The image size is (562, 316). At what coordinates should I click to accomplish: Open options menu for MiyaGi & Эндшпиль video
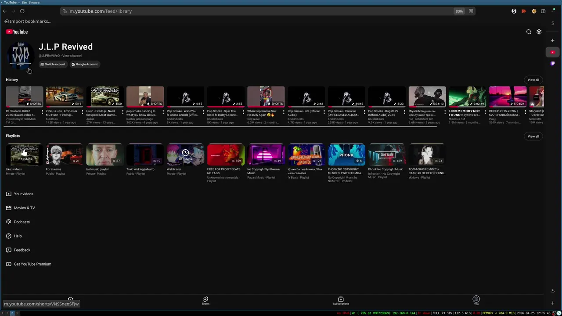coord(445,112)
